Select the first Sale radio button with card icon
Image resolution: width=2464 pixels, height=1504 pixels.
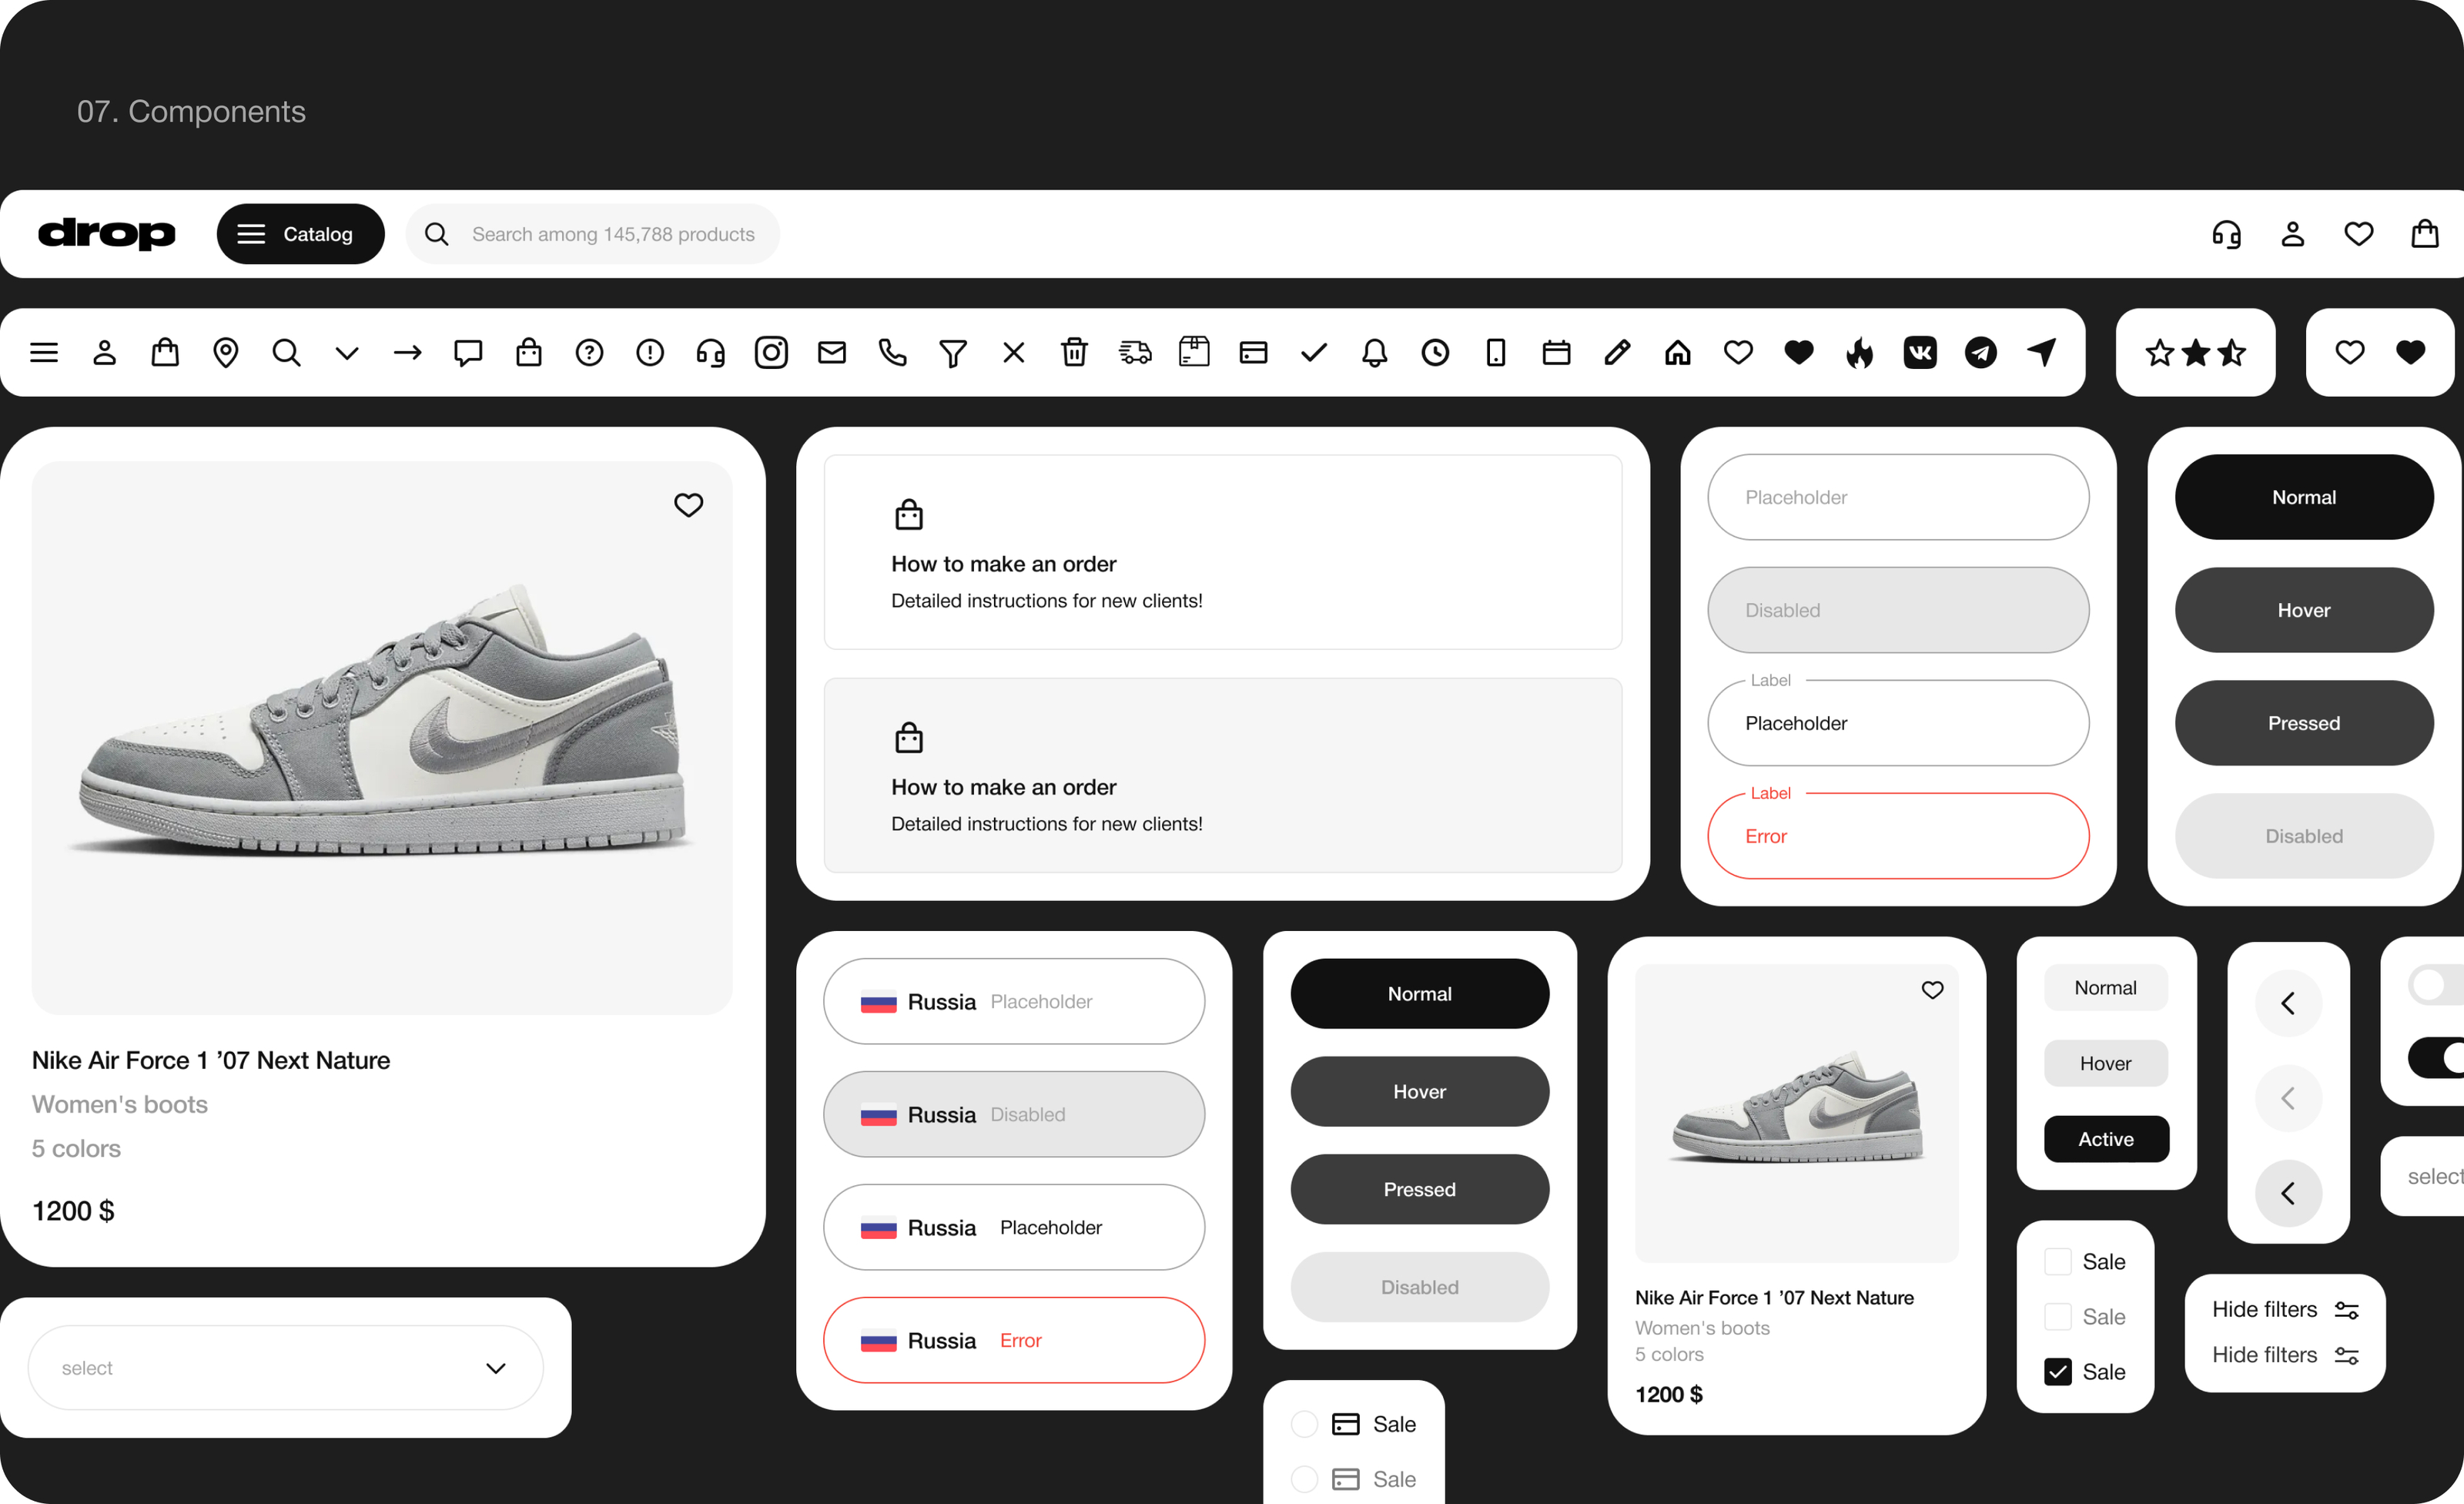pos(1304,1424)
